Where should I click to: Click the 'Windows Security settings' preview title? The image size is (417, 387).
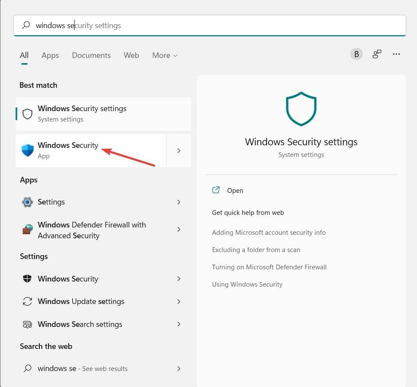[301, 142]
